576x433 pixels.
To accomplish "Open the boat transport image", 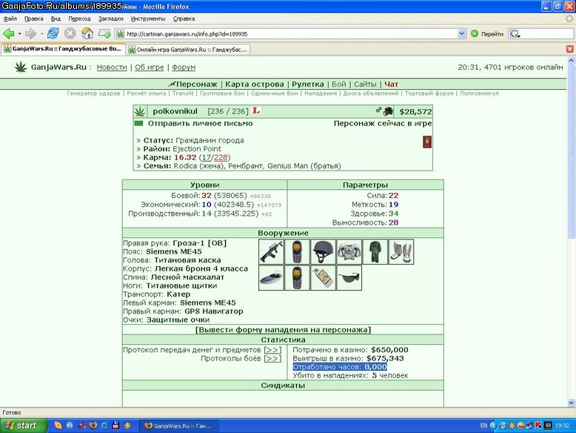I will pos(271,278).
